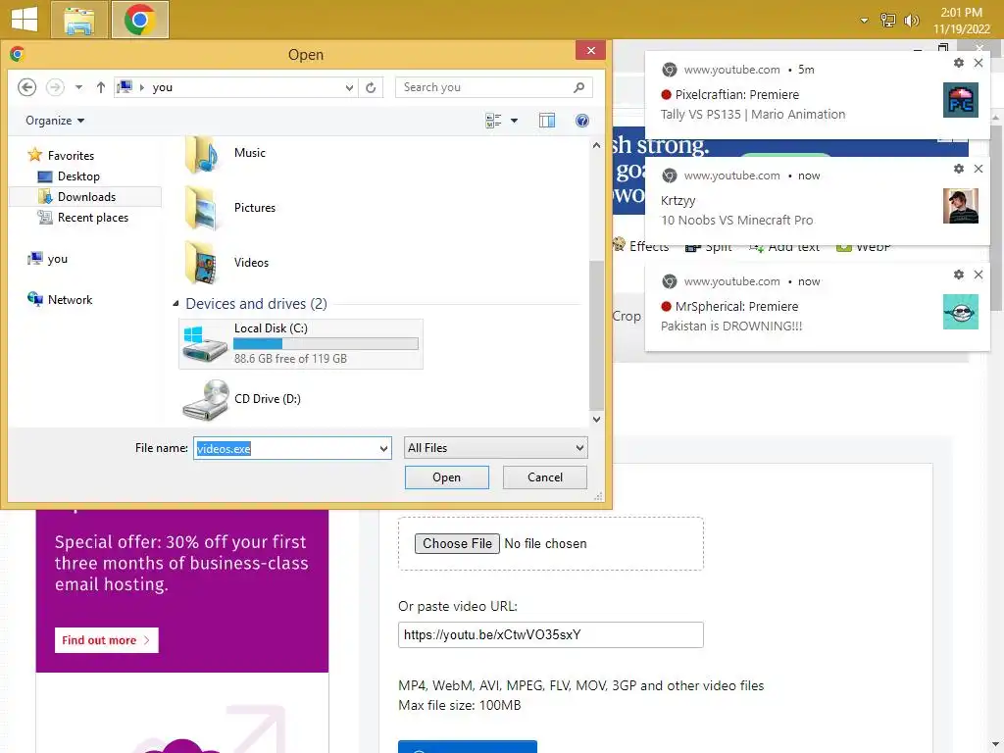Select Recent places in navigation pane

[82, 218]
